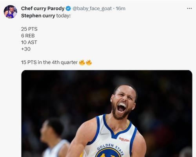The width and height of the screenshot is (196, 157).
Task: Select the +30 stat line
Action: (26, 49)
